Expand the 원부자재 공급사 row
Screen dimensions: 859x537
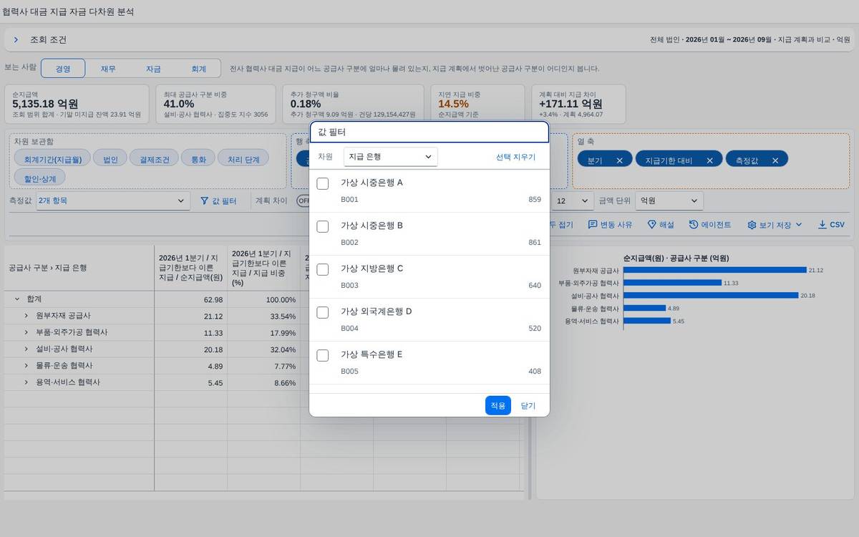(26, 316)
